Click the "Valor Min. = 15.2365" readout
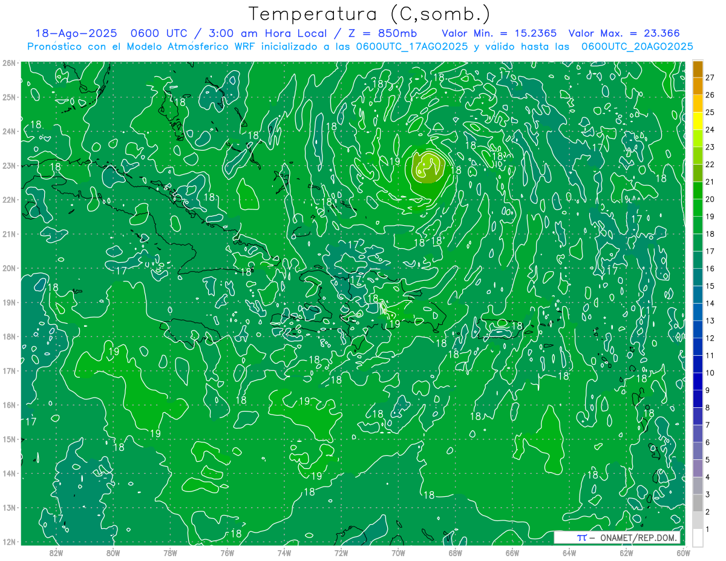The height and width of the screenshot is (561, 726). [x=499, y=34]
